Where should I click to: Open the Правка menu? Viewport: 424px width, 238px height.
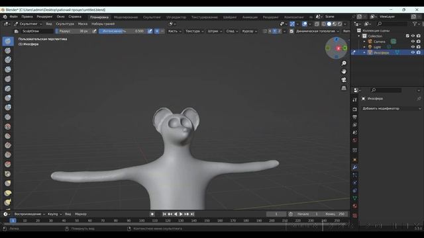pos(27,17)
